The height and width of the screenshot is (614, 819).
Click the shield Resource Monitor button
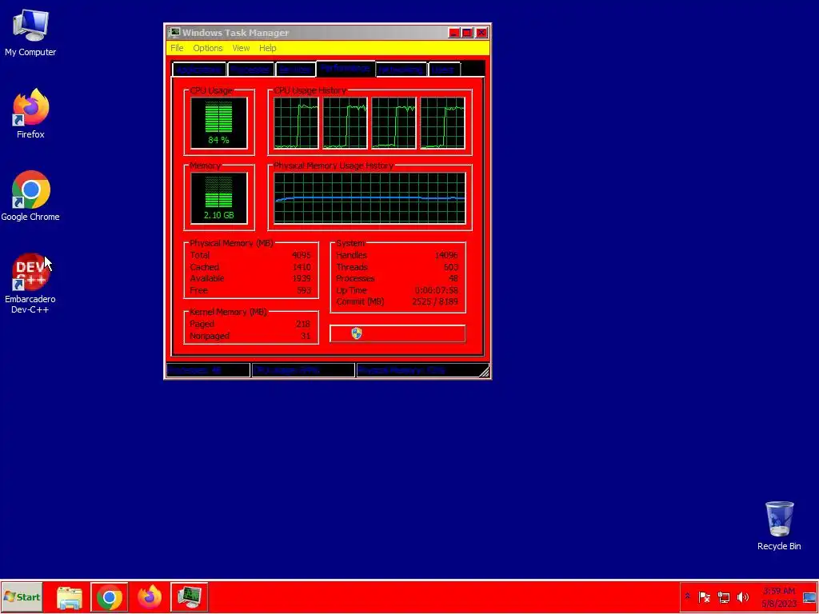[x=398, y=333]
